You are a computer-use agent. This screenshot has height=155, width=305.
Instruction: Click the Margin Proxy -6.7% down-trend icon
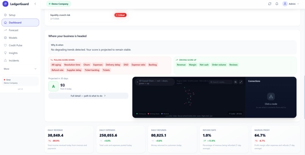click(x=256, y=141)
